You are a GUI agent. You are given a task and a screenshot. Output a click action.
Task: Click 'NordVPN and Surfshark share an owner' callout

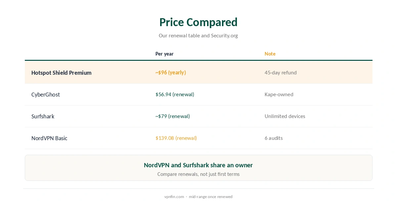198,165
